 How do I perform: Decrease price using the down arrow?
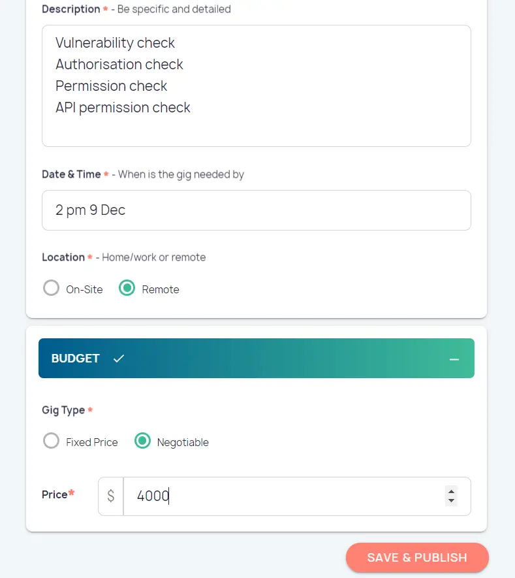(451, 502)
